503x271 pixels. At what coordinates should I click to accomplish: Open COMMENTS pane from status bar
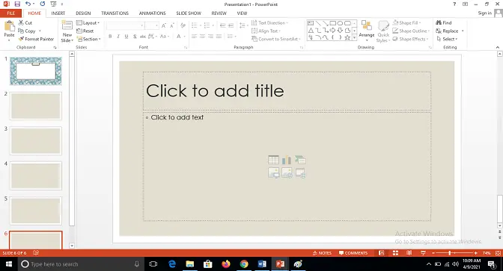[x=353, y=253]
